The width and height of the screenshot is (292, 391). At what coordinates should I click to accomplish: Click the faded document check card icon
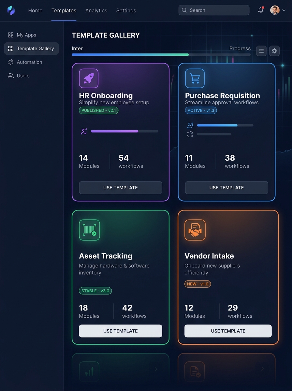point(195,372)
